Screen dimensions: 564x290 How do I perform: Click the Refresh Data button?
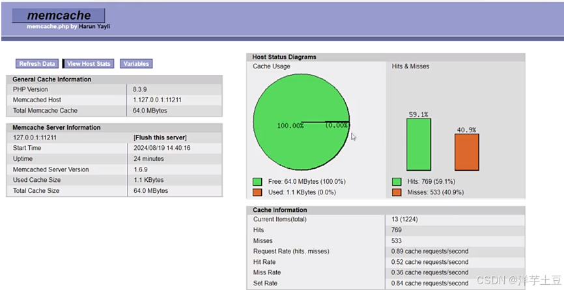click(36, 64)
